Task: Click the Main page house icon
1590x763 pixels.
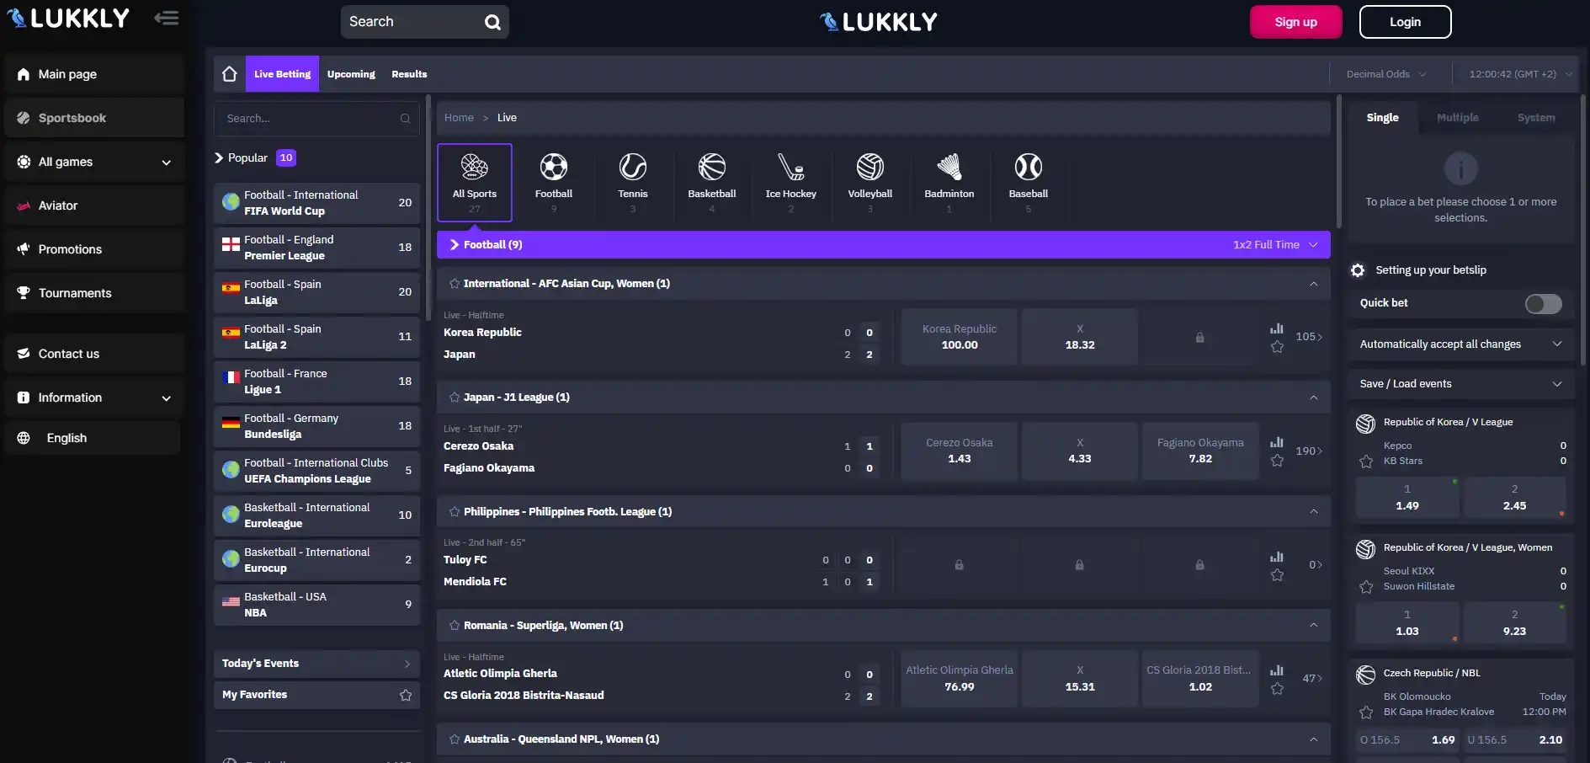Action: [24, 74]
